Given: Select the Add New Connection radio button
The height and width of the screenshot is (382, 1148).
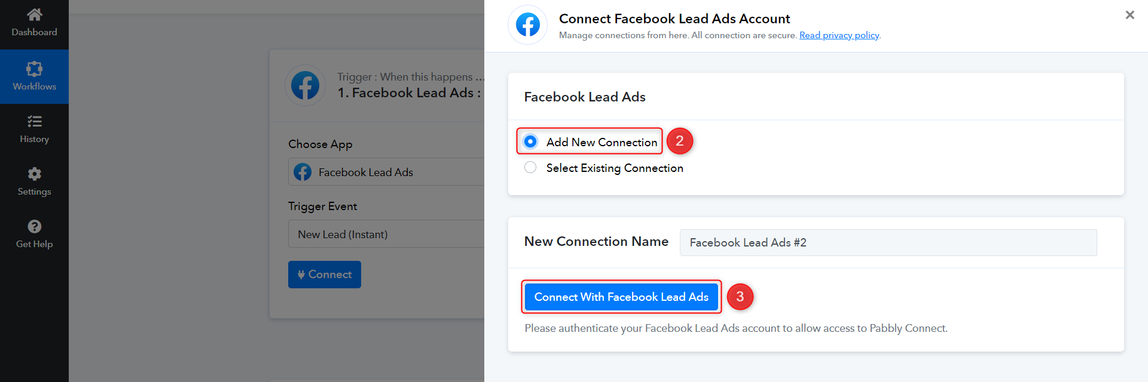Looking at the screenshot, I should point(530,141).
